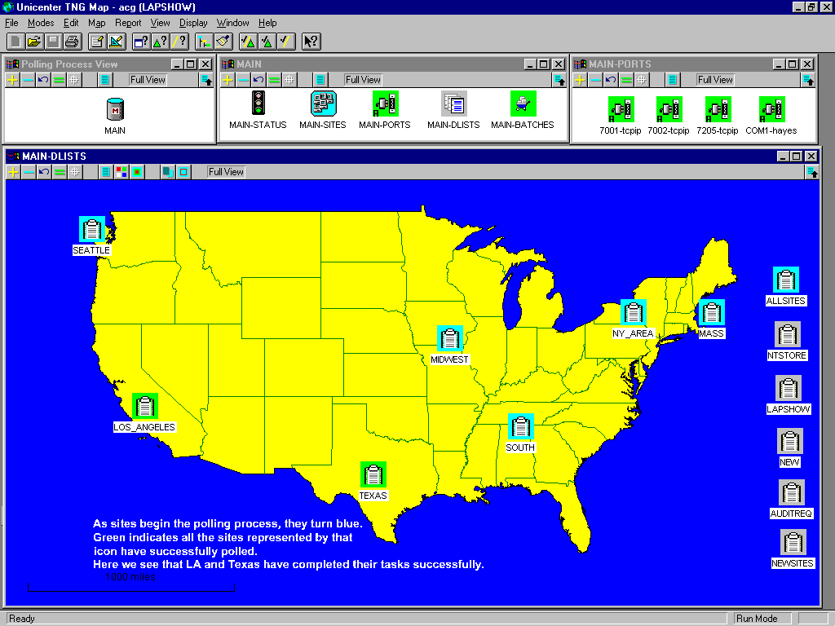Click the green-red nested square icon in MAIN-DLISTS
This screenshot has height=626, width=835.
point(137,172)
